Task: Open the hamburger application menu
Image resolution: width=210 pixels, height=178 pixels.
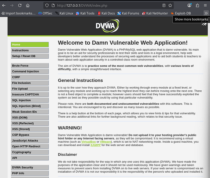Action: [x=205, y=5]
